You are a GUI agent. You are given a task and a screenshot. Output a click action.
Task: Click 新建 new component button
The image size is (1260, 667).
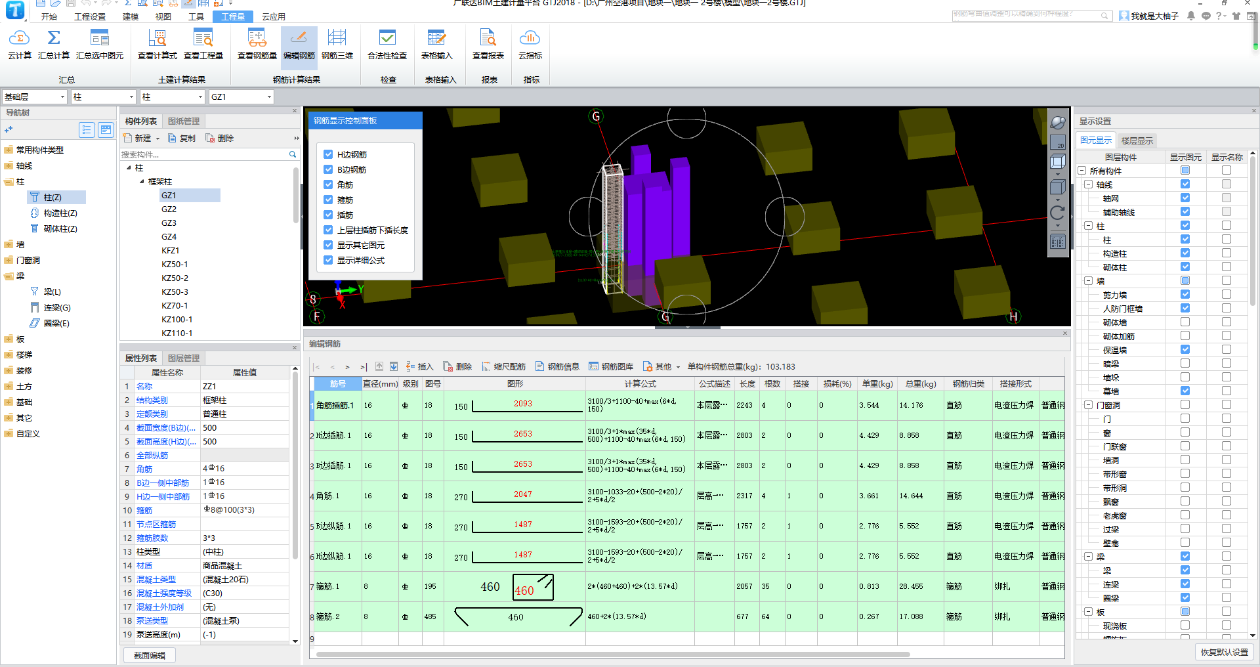(x=138, y=138)
